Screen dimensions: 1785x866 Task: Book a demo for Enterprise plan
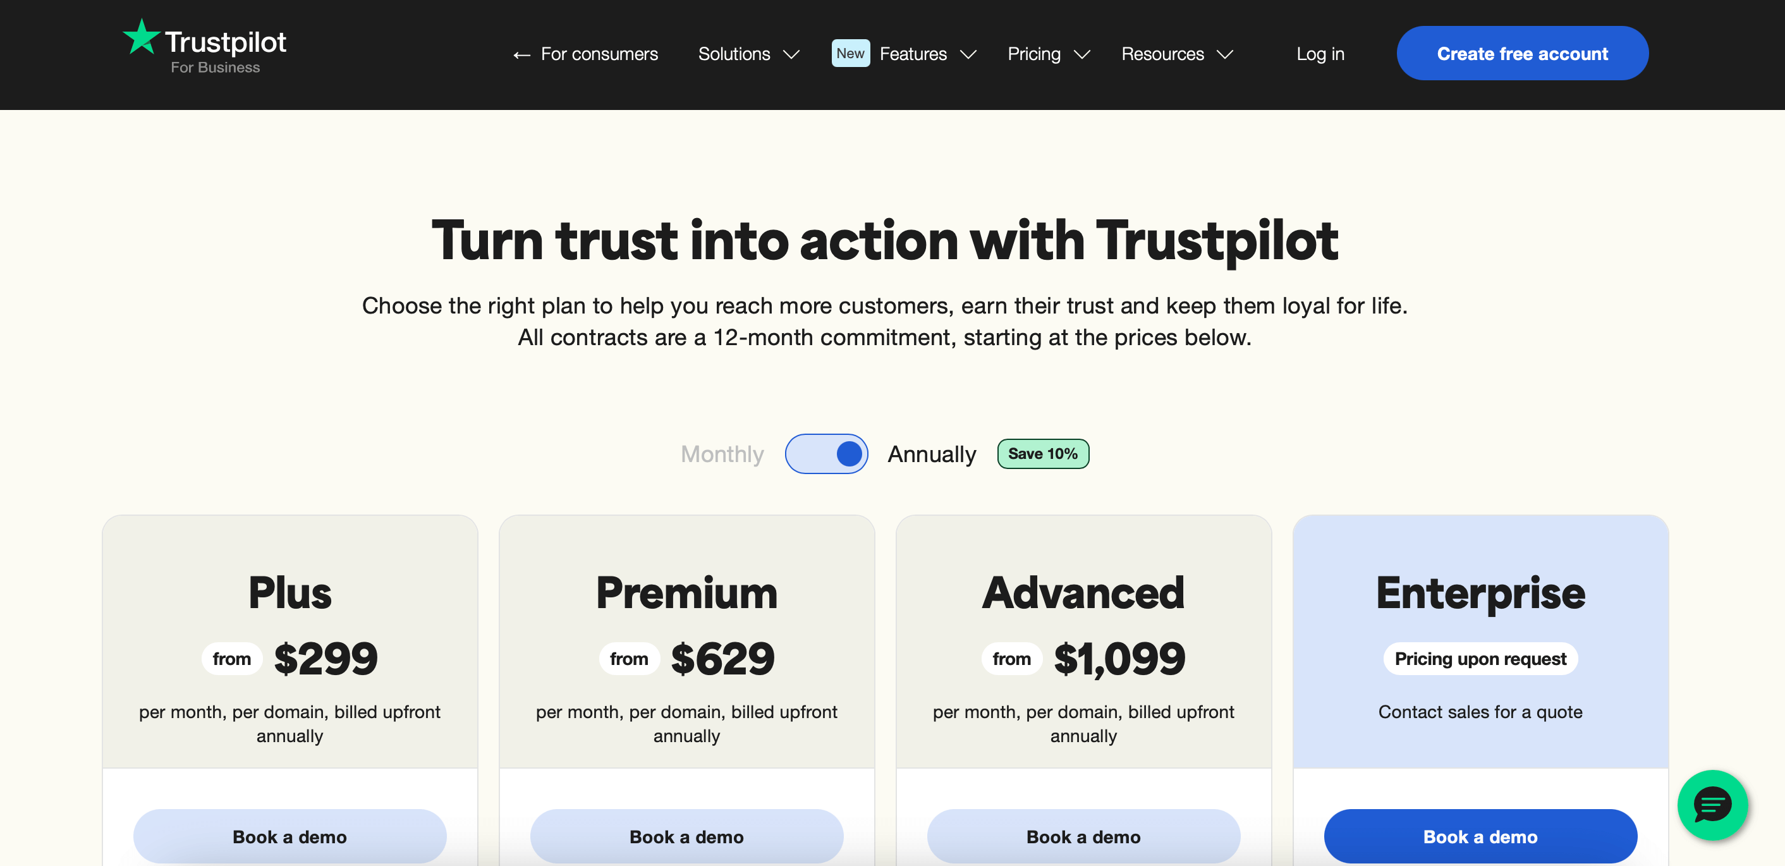point(1480,836)
